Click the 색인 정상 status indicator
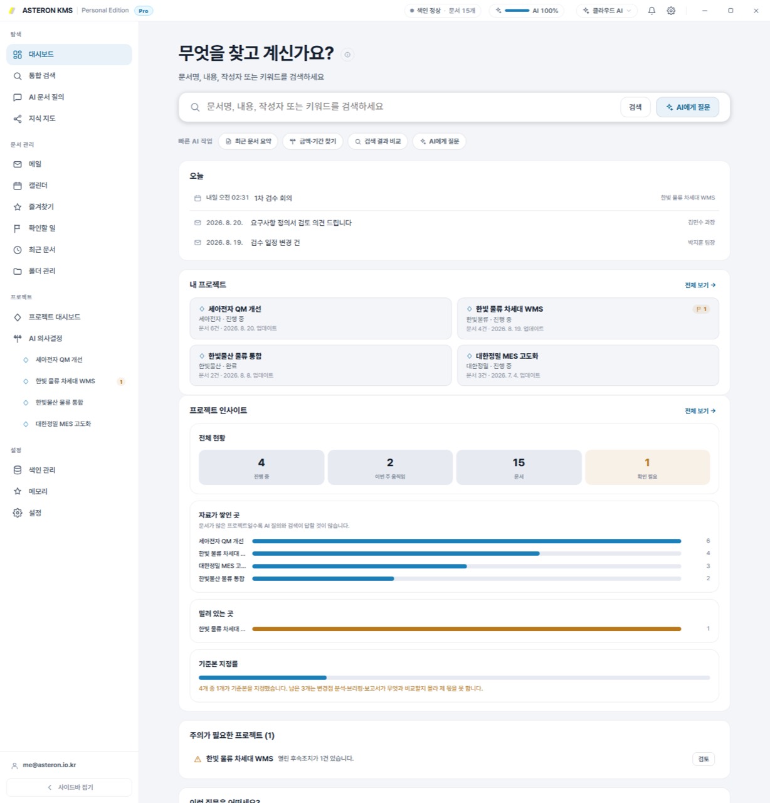This screenshot has width=770, height=803. (x=443, y=11)
